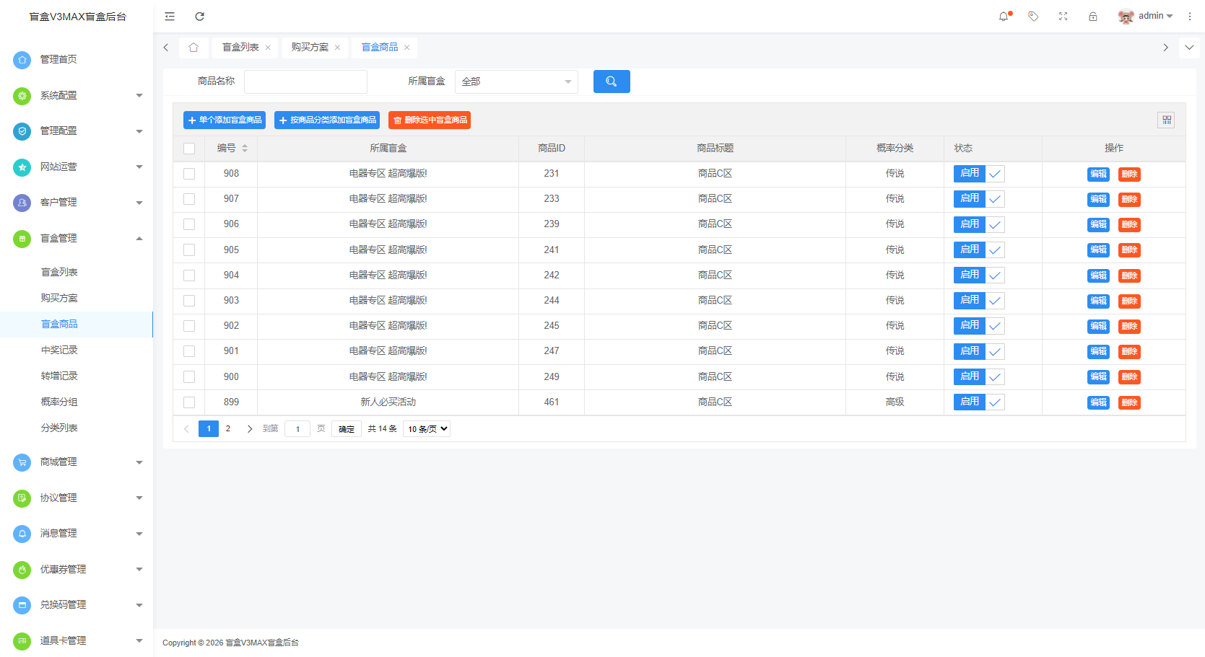
Task: Check the row 908 checkbox
Action: (189, 174)
